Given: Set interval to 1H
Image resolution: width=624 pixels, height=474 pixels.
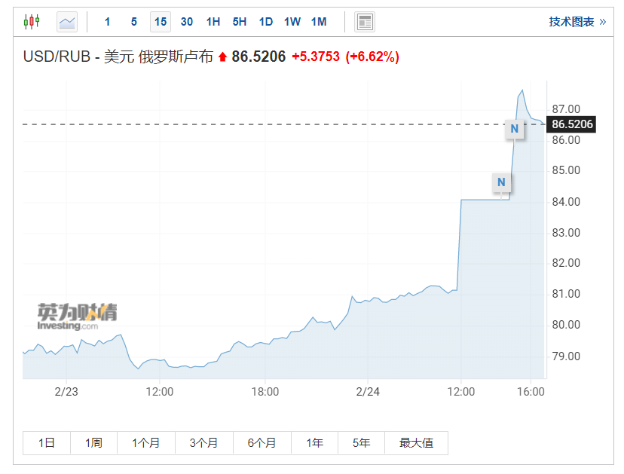Looking at the screenshot, I should [x=213, y=22].
